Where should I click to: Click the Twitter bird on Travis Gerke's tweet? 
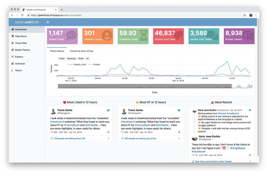108,110
